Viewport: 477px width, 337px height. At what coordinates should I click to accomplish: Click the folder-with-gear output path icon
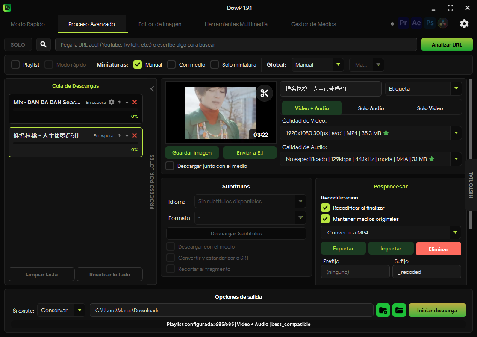(383, 310)
